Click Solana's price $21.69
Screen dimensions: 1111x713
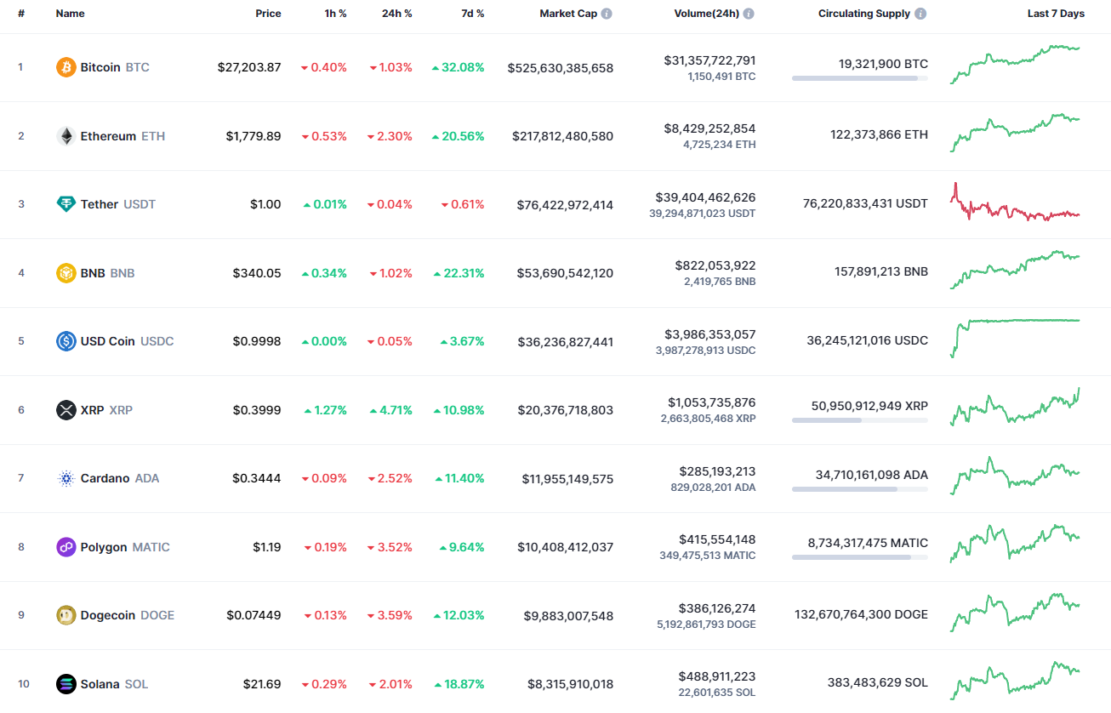[262, 684]
